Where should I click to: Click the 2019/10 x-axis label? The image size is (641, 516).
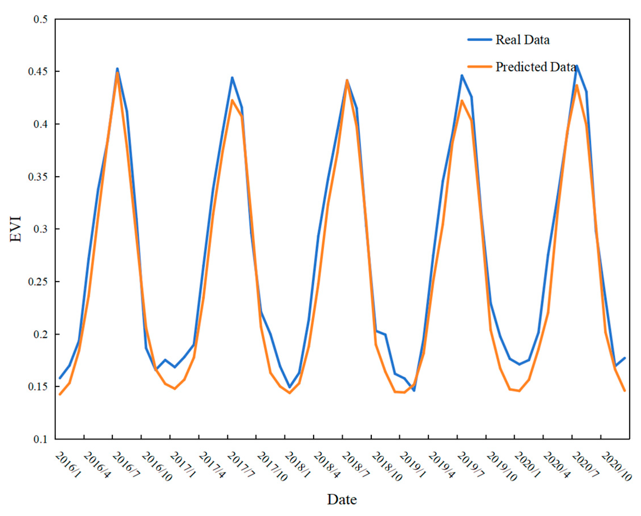click(x=501, y=467)
